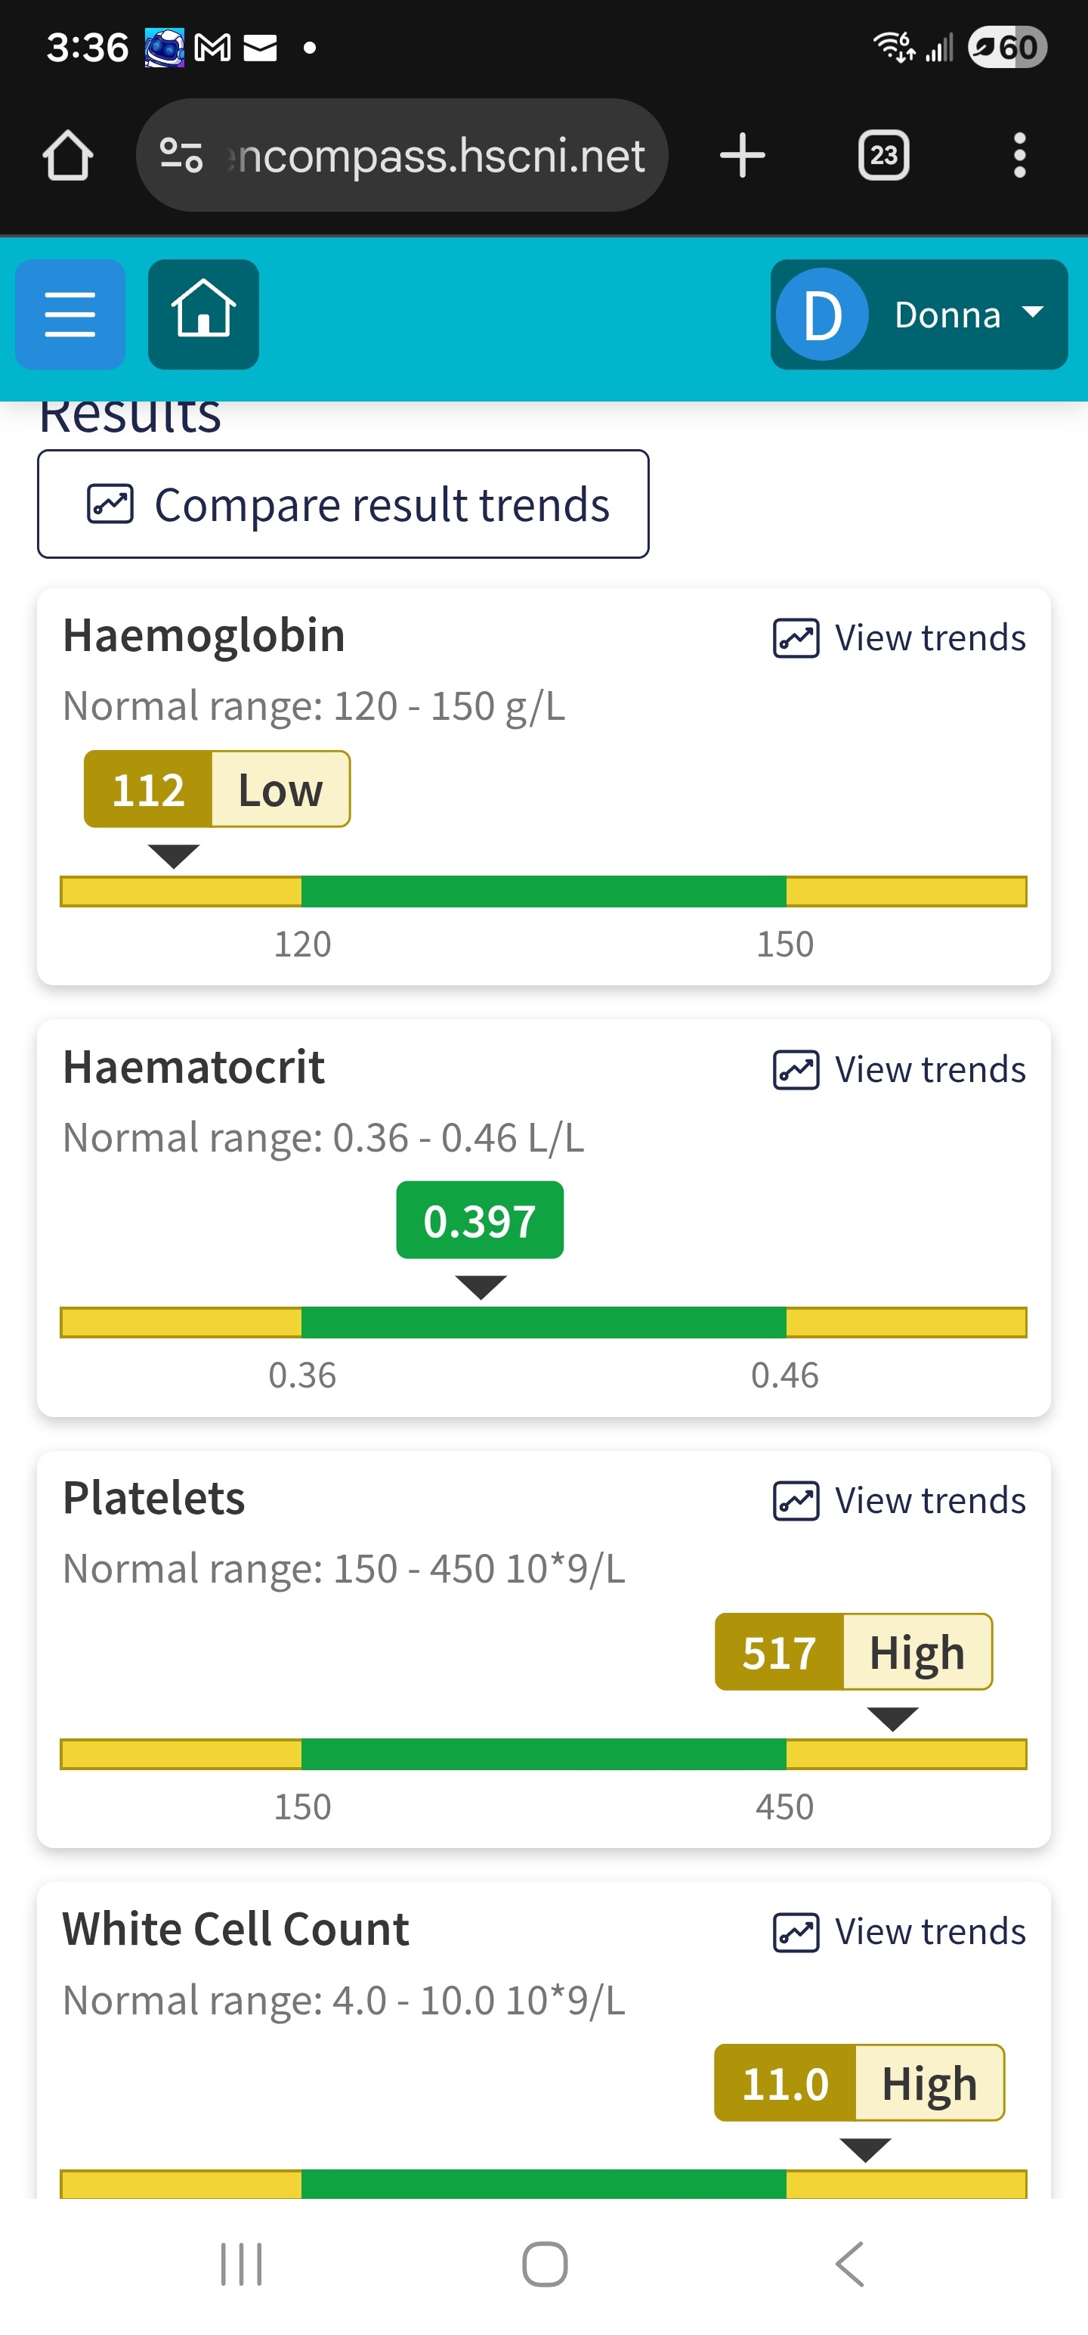Open a new browser tab
The height and width of the screenshot is (2335, 1088).
[742, 155]
